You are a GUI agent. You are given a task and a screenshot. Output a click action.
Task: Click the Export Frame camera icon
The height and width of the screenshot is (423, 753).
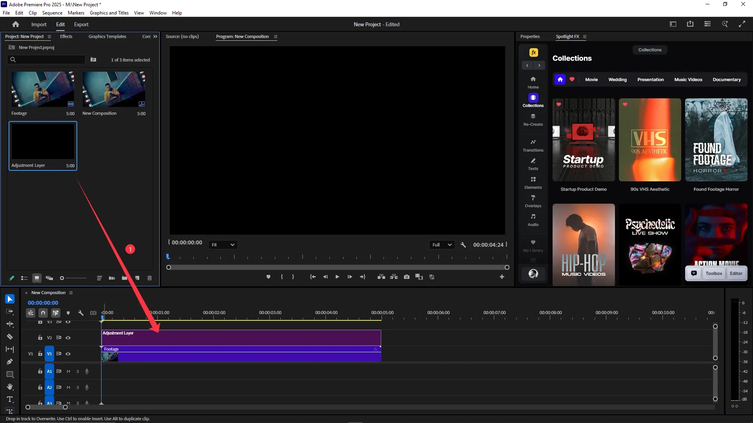(x=407, y=277)
